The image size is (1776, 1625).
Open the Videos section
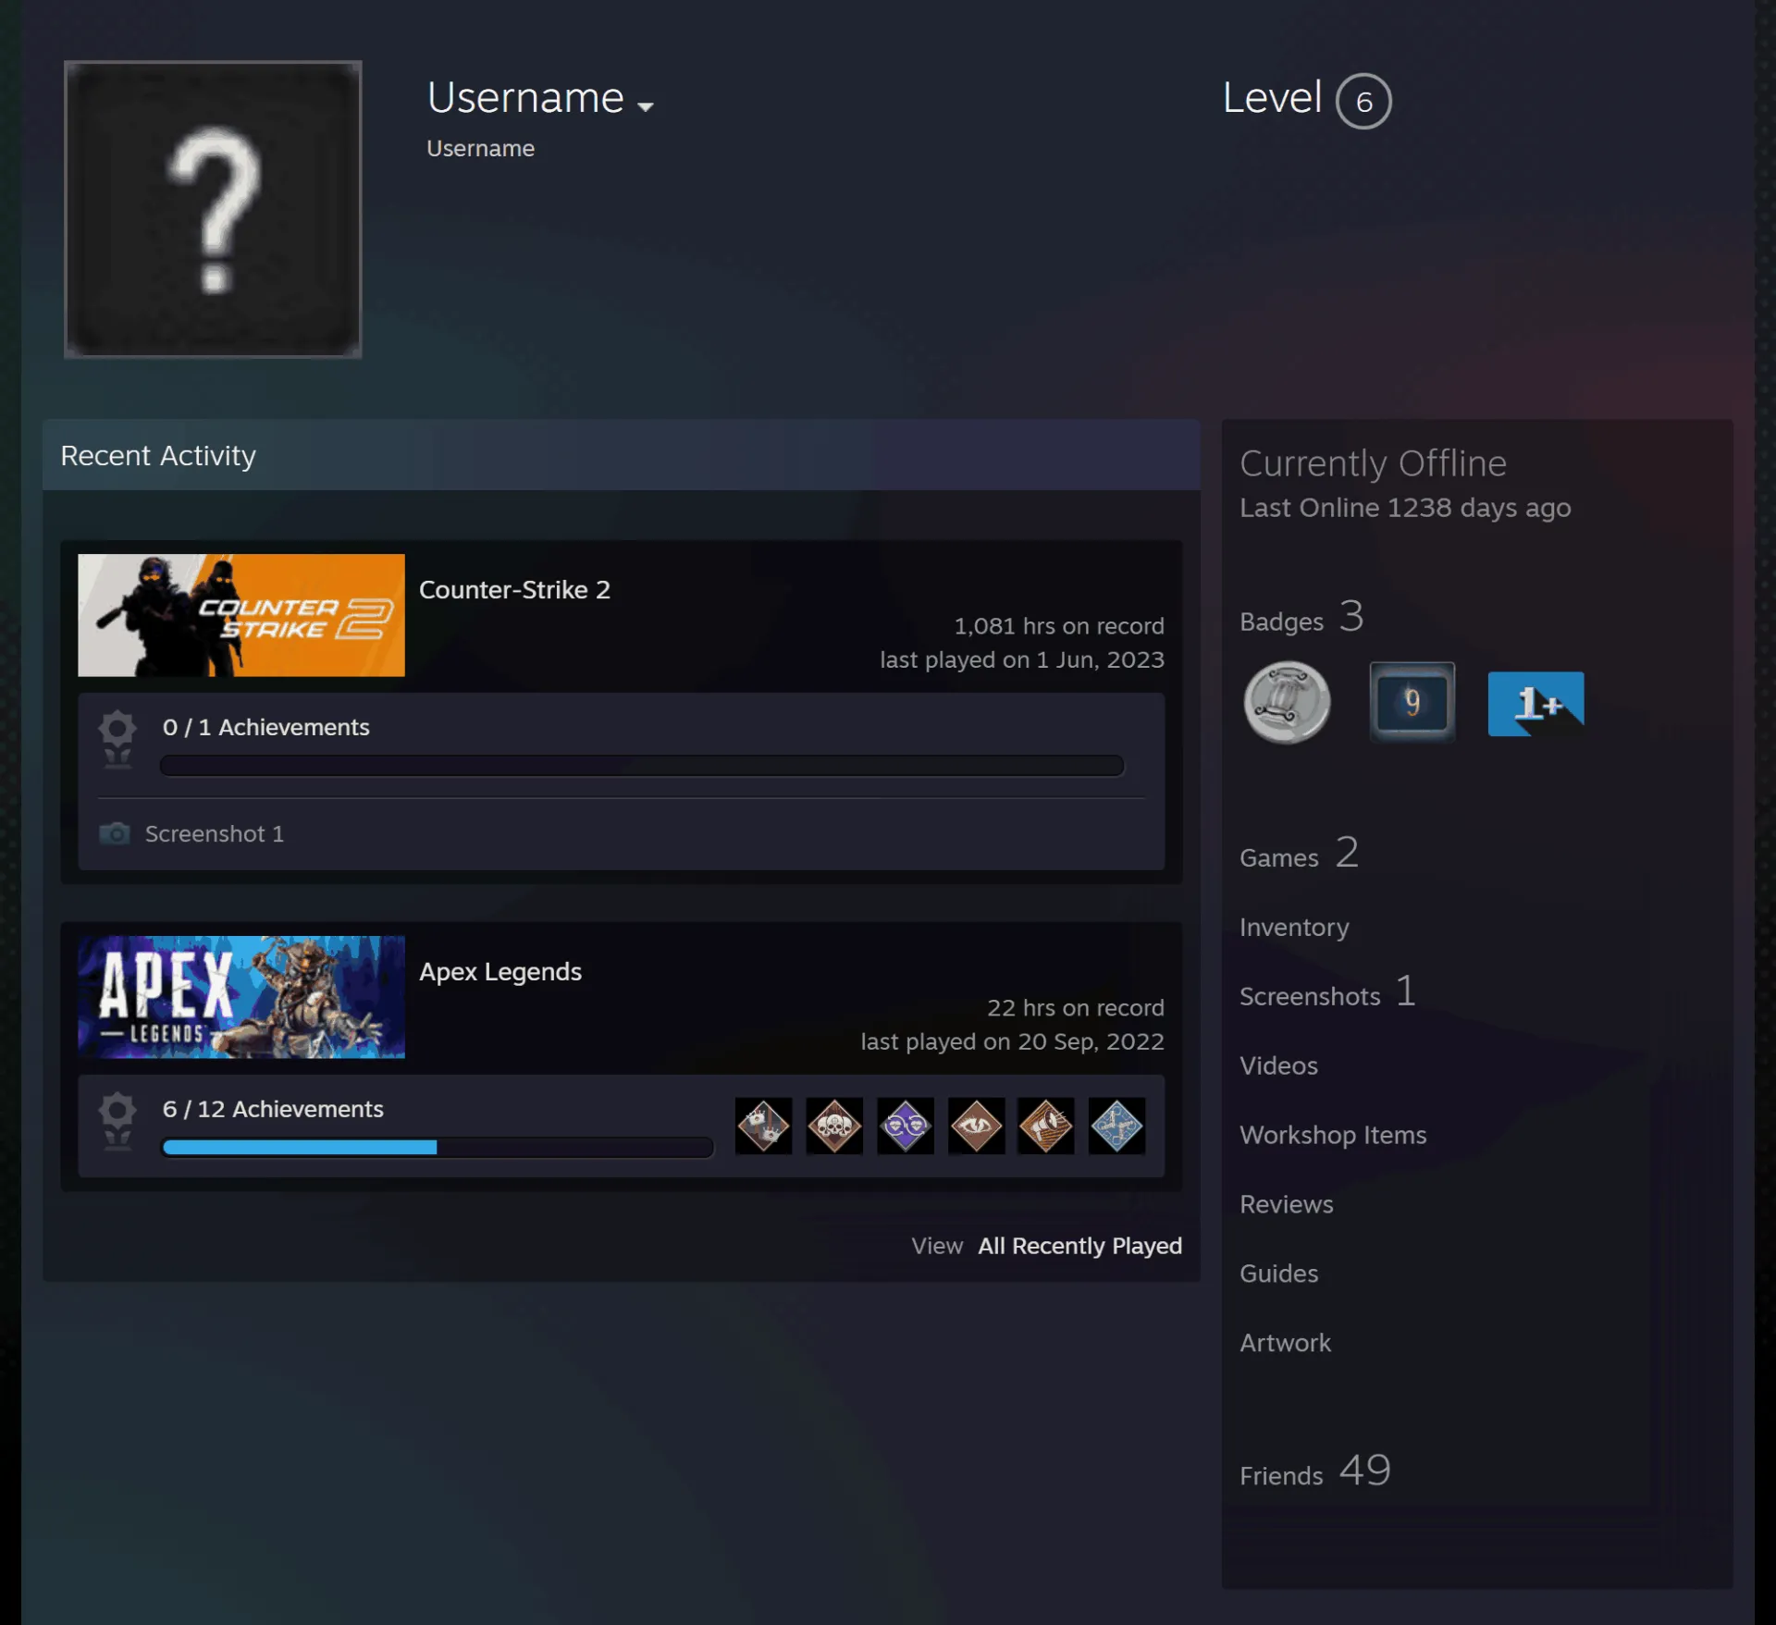(x=1278, y=1065)
